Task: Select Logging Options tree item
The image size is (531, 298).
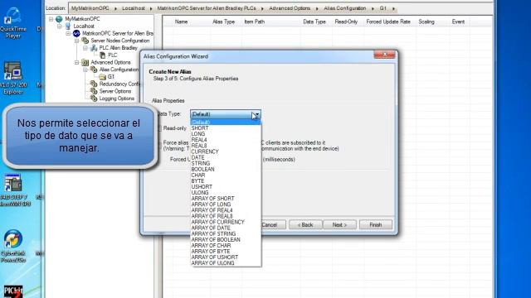Action: pos(117,99)
